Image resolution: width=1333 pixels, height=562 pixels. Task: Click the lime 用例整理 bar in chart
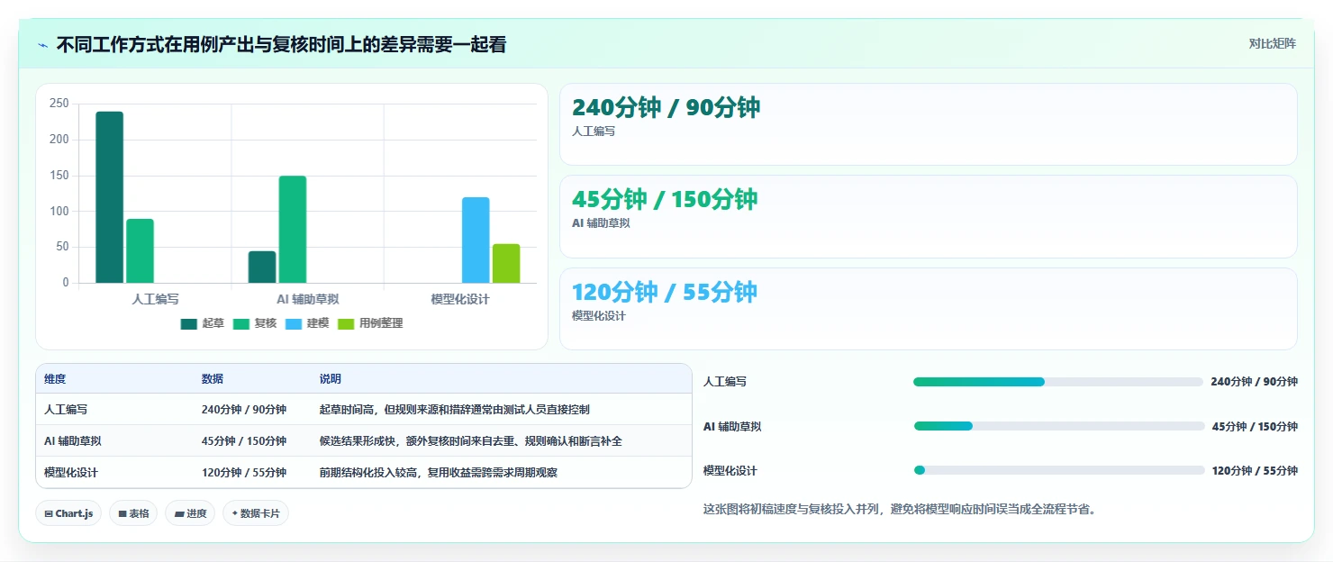click(x=506, y=264)
